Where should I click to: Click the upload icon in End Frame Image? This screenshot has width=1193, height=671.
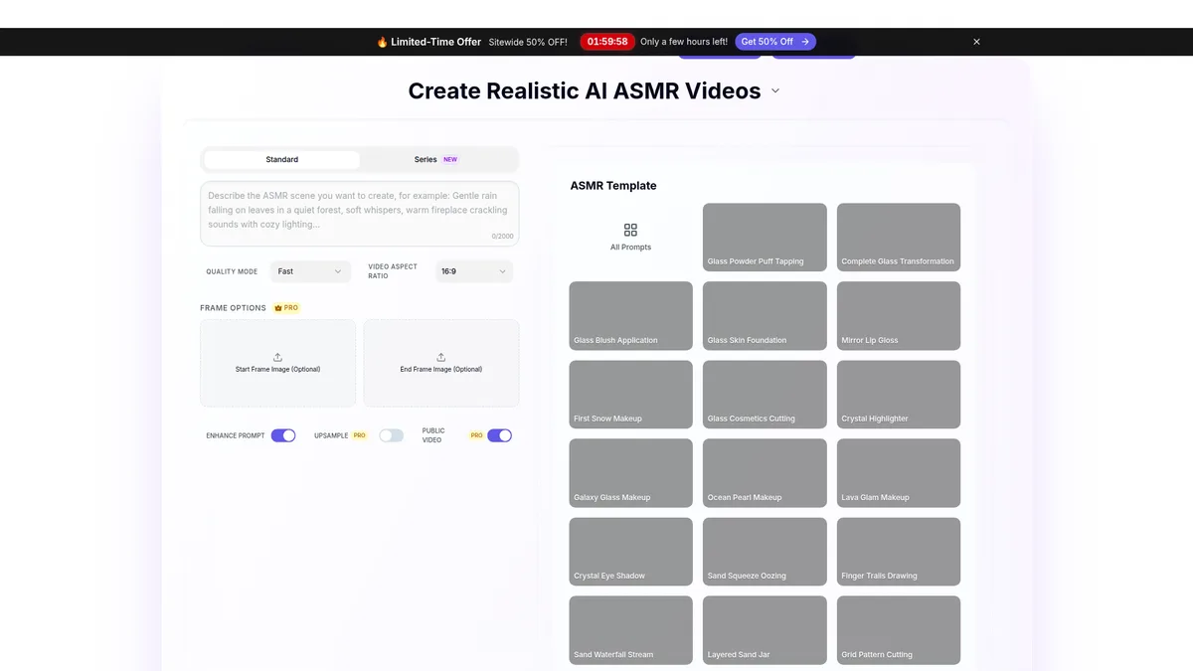click(441, 357)
